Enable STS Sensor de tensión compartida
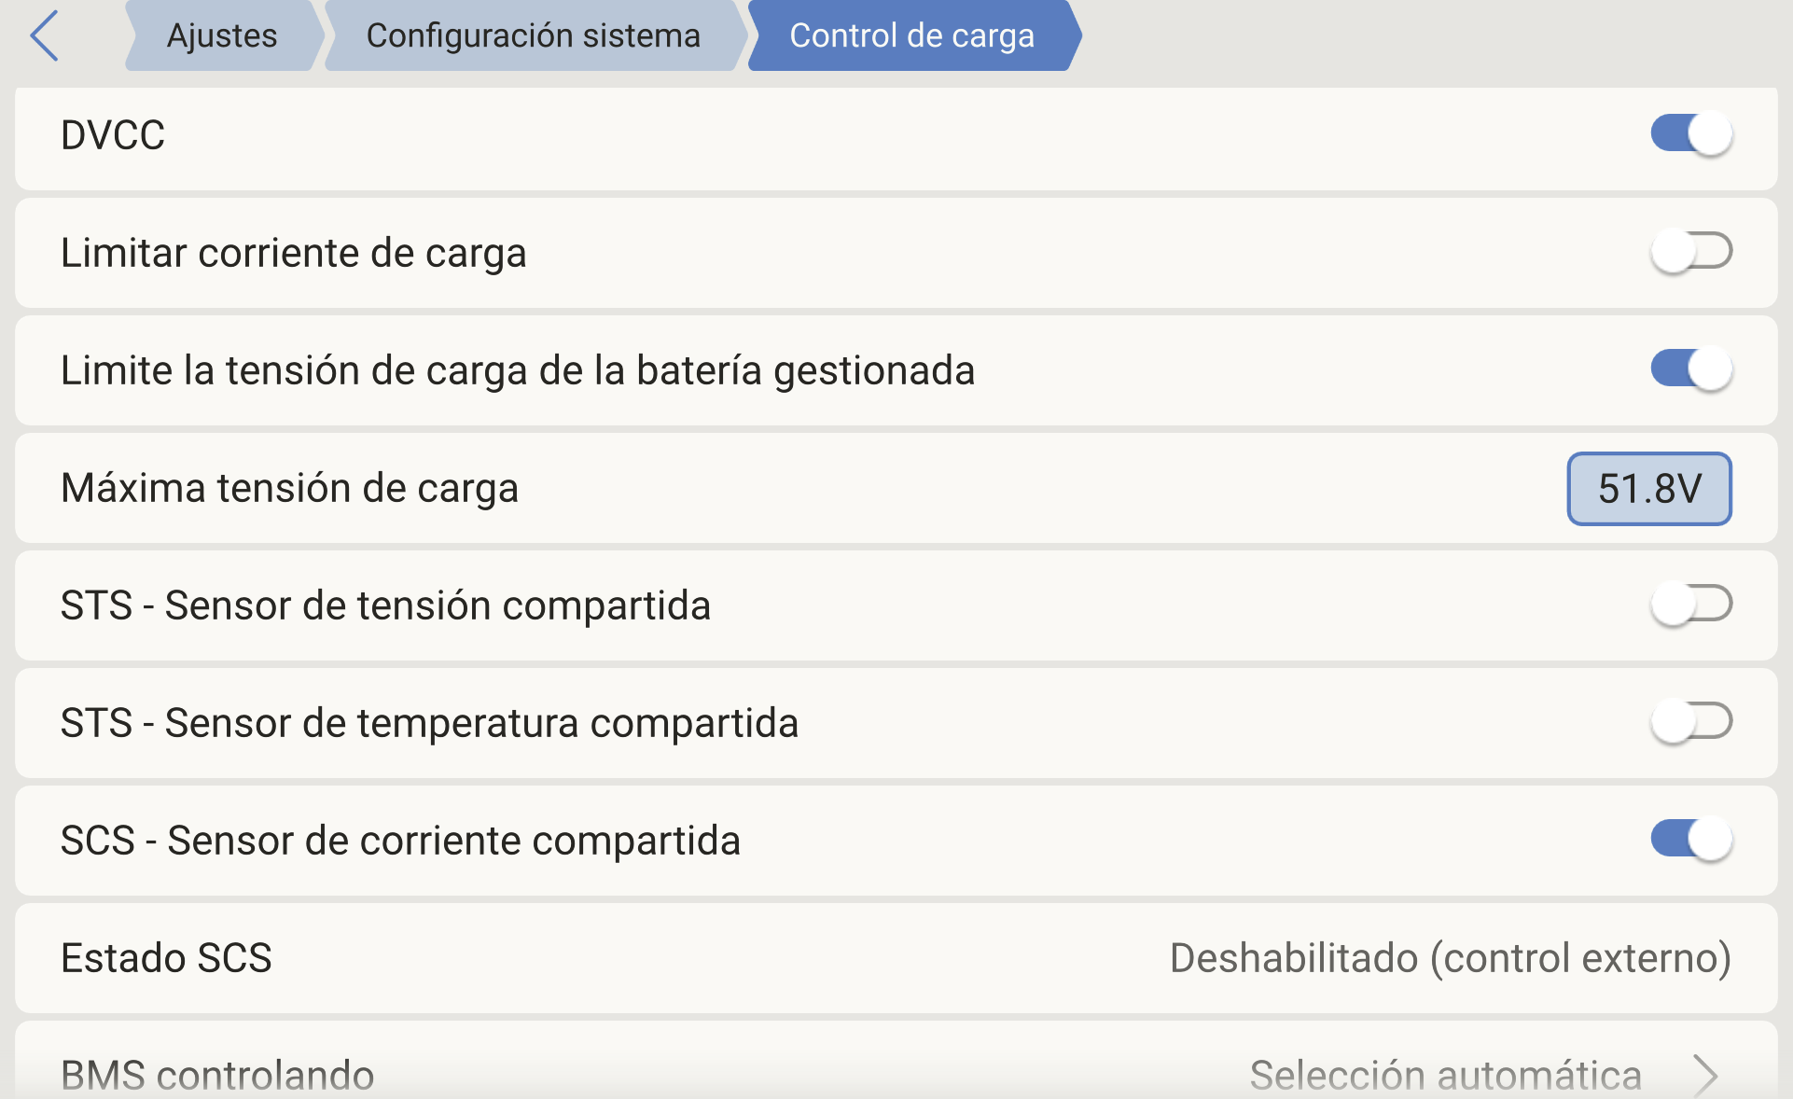The height and width of the screenshot is (1099, 1793). coord(1691,604)
